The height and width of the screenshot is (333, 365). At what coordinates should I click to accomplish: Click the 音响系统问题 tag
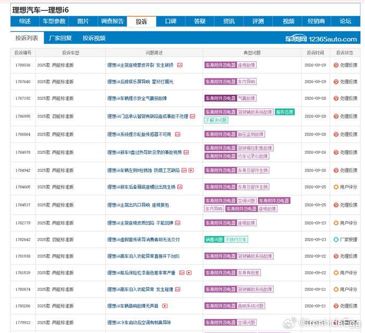(x=251, y=306)
